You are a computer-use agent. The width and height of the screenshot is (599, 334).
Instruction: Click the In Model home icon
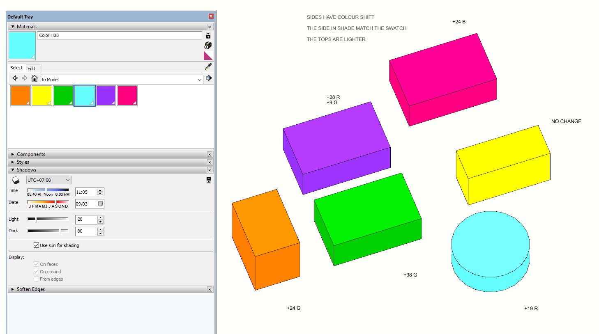click(35, 78)
